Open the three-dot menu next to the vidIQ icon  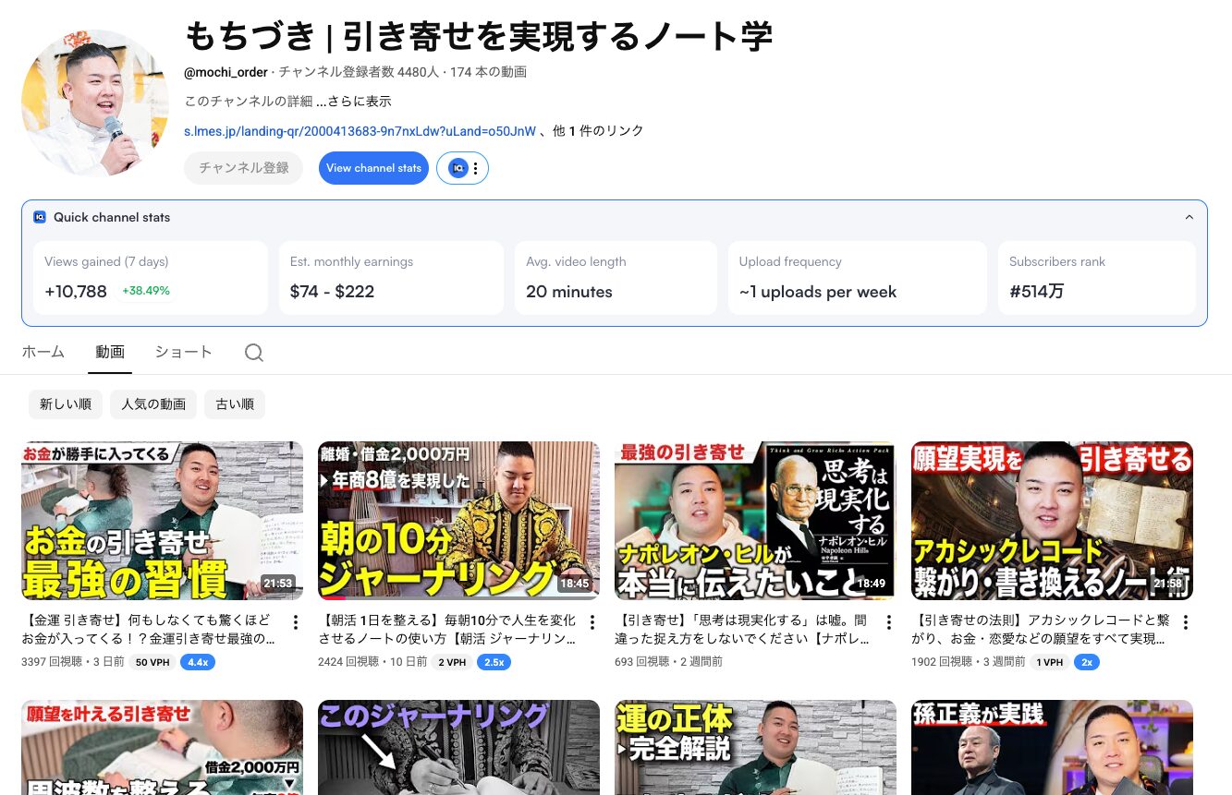pos(475,168)
